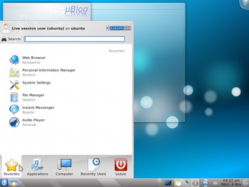Image resolution: width=249 pixels, height=187 pixels.
Task: Click the monitor device notifier icon
Action: coord(205,183)
